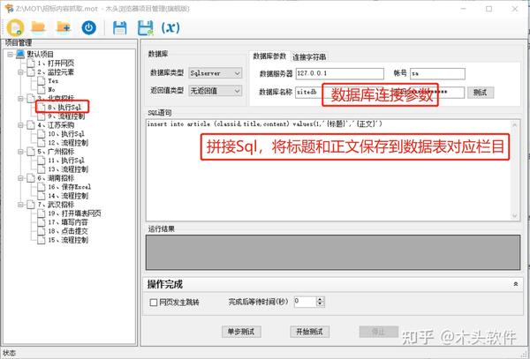Select tree item 10、执行Sql
This screenshot has height=359, width=530.
[x=66, y=134]
